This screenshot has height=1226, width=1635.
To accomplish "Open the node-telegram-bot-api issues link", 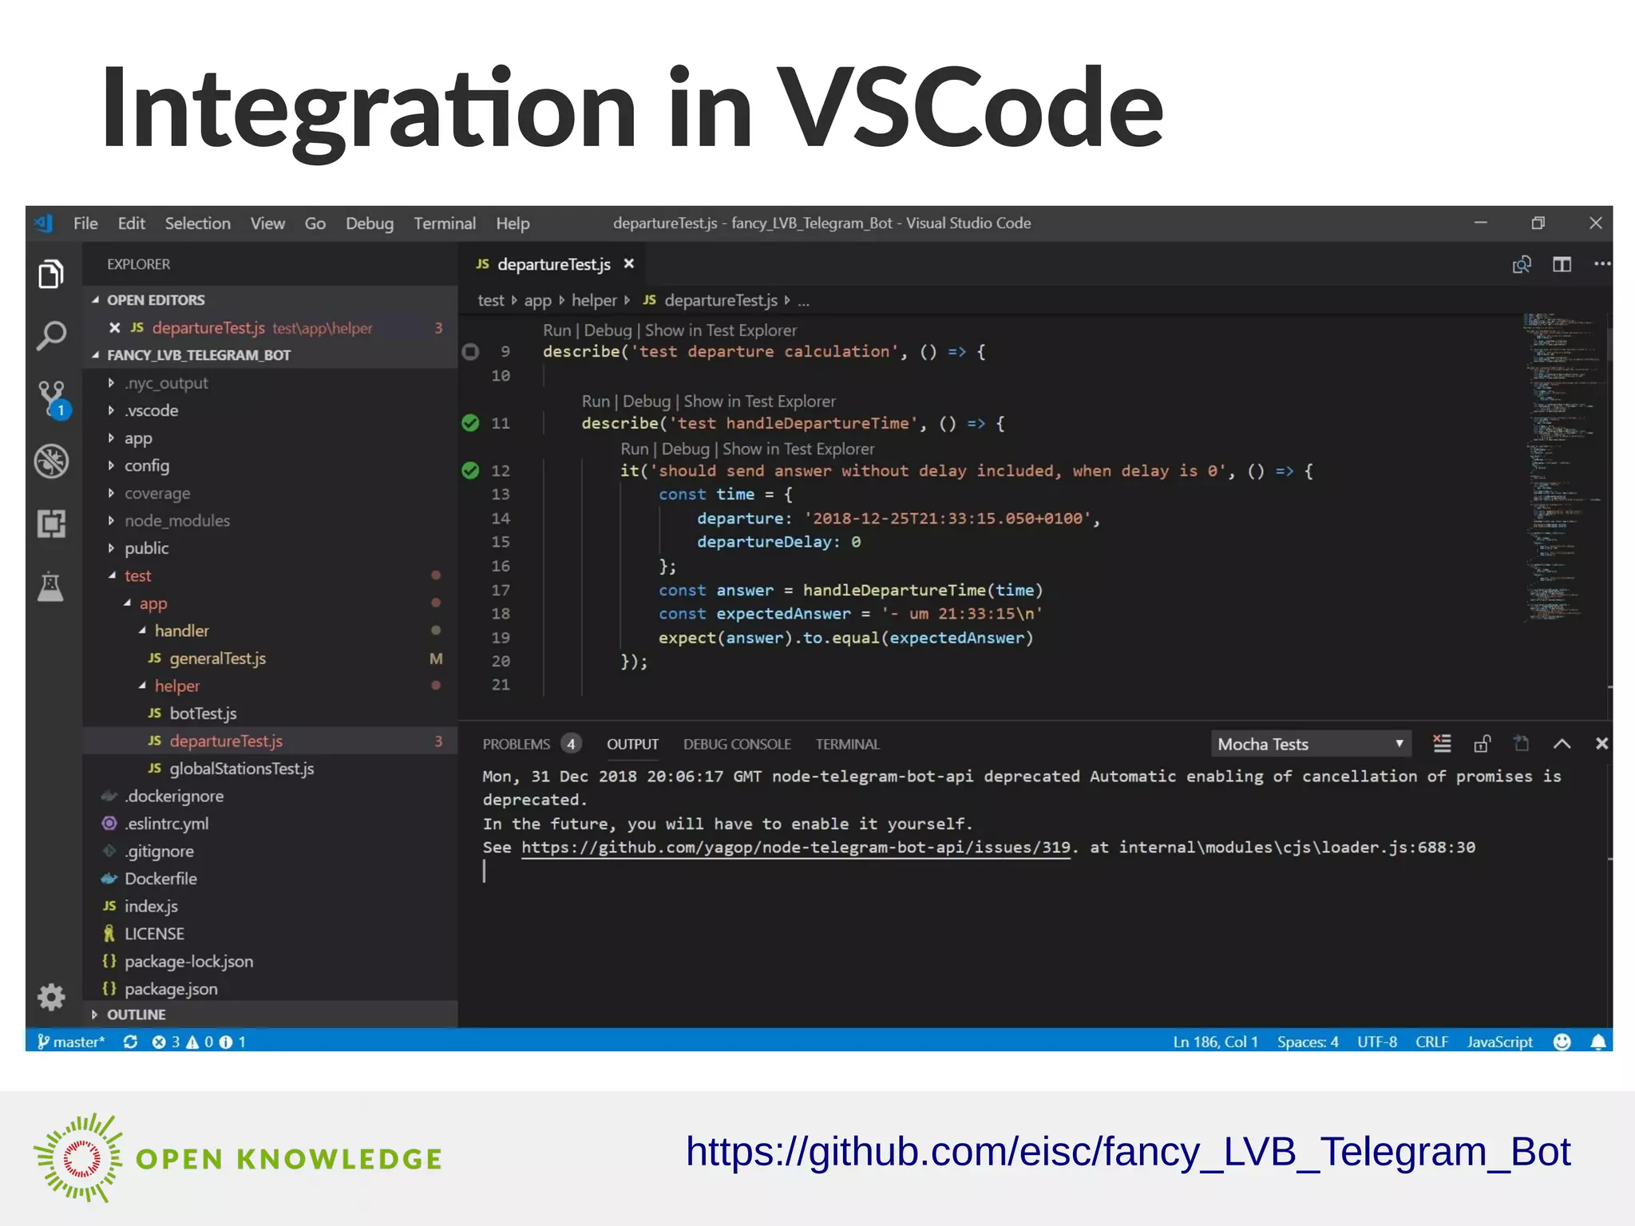I will (x=796, y=848).
